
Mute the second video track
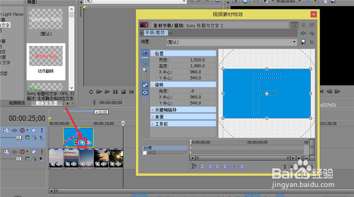pyautogui.click(x=34, y=152)
